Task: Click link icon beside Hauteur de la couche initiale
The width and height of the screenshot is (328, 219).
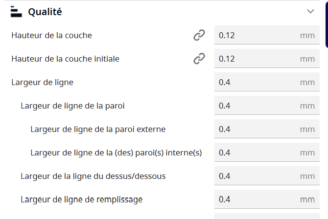Action: (x=199, y=59)
